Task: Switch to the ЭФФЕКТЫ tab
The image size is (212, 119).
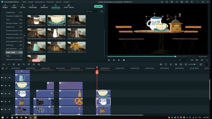Action: pos(44,6)
